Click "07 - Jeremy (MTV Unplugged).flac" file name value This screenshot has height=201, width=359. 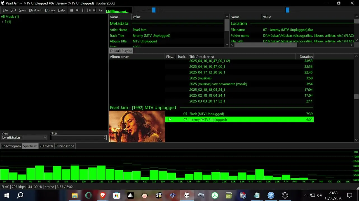point(288,30)
